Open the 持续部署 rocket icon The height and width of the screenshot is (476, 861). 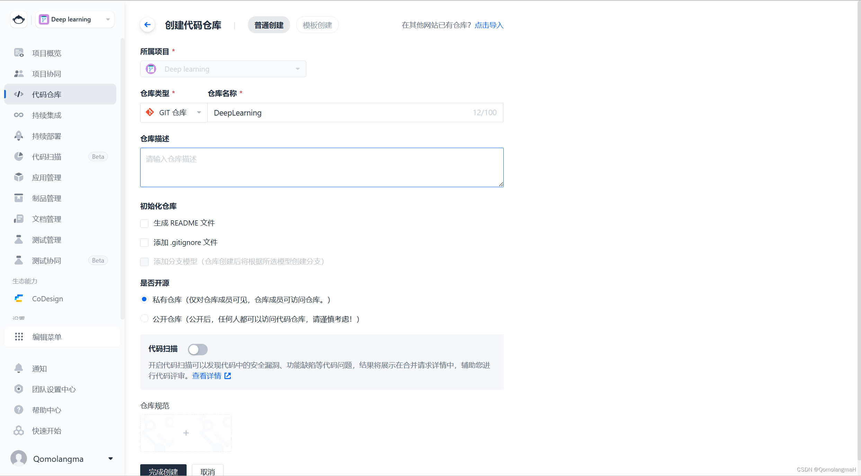tap(19, 136)
